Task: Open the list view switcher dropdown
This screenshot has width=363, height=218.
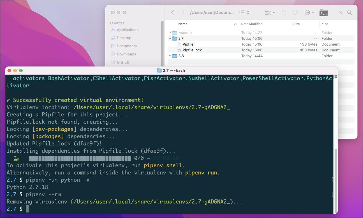Action: coord(244,12)
